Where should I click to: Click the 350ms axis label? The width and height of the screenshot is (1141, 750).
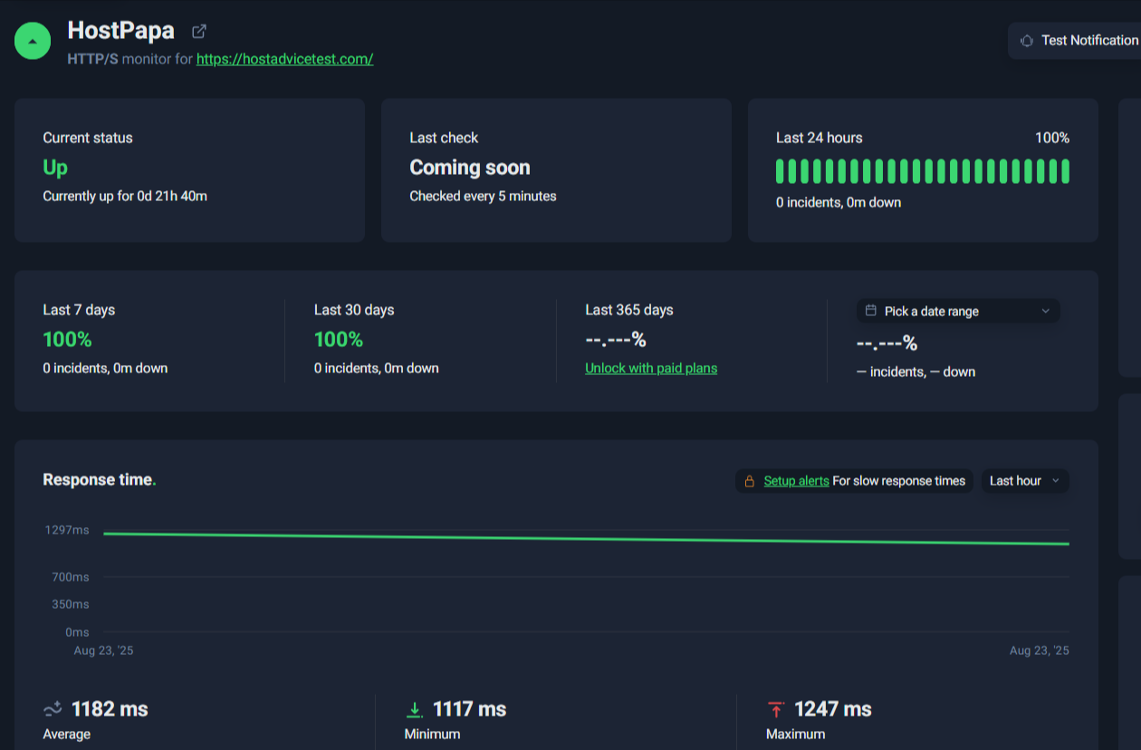click(72, 604)
